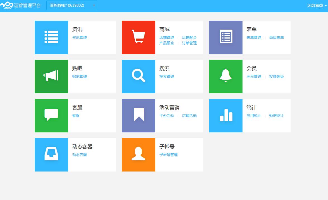Click the 子帐号管理 link
This screenshot has width=328, height=200.
coord(168,155)
